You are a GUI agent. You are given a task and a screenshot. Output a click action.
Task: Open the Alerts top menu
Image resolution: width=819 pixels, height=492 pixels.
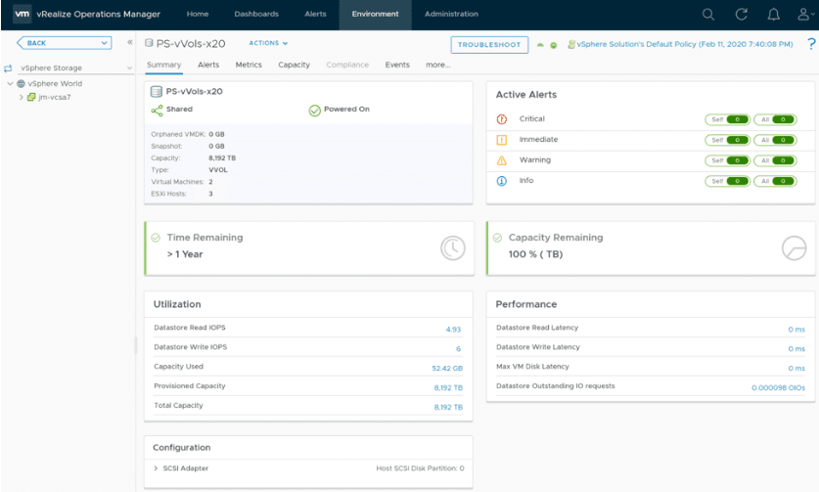point(315,14)
